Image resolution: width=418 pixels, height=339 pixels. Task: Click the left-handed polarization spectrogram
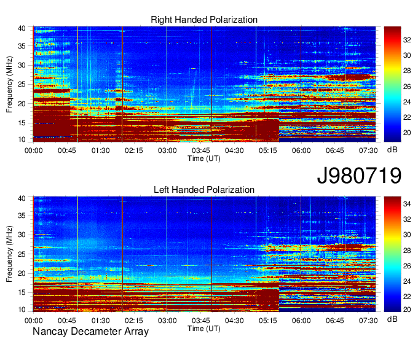(x=204, y=254)
